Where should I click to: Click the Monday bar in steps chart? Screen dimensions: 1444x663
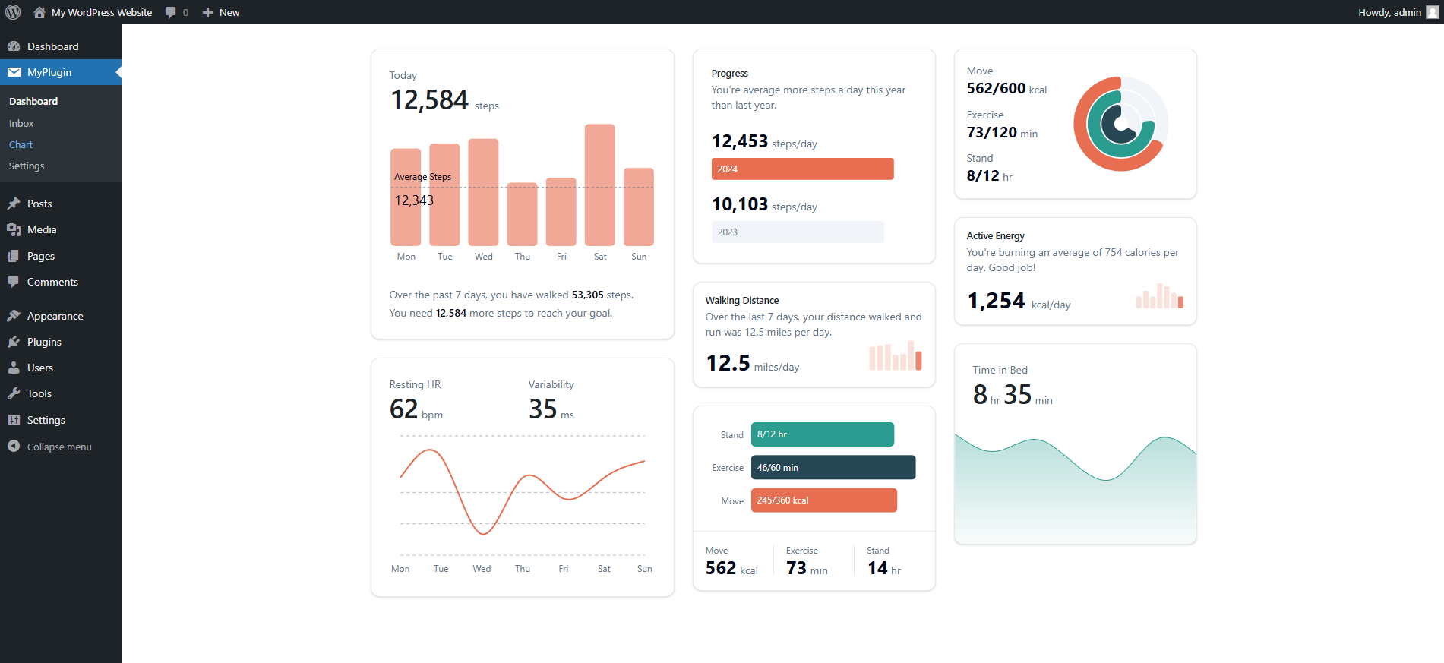click(x=406, y=197)
